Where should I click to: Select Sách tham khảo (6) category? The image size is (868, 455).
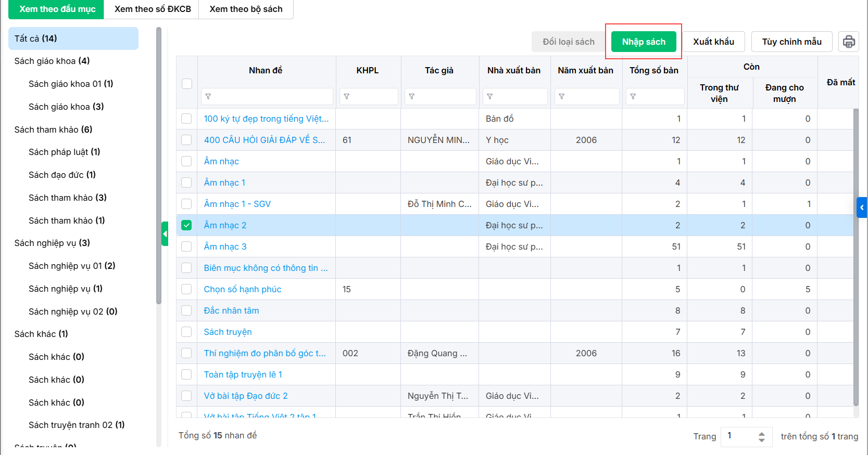click(x=53, y=129)
